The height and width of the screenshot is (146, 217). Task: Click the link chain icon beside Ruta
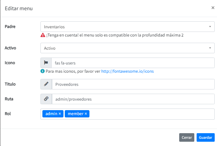46,99
